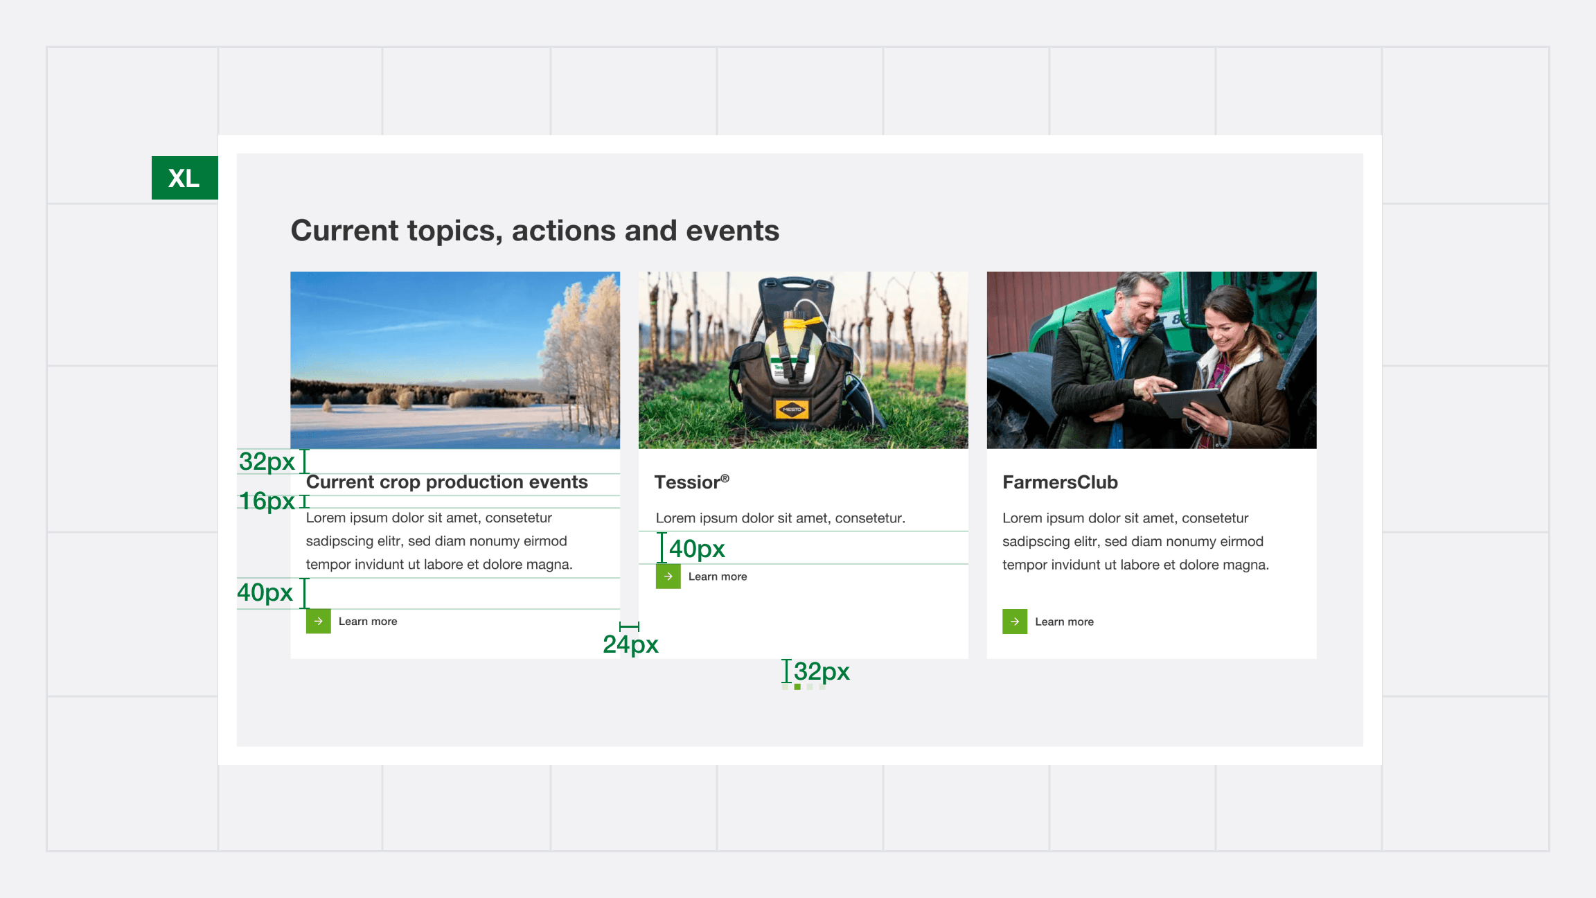Open Learn more in the Tessior card
The width and height of the screenshot is (1596, 898).
pos(718,576)
